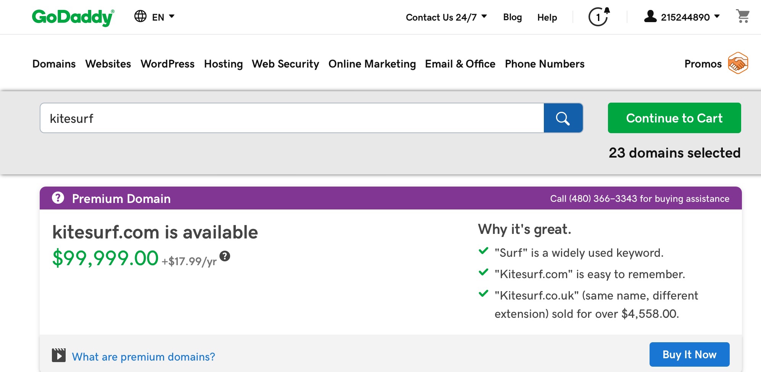Click the Buy It Now button
Image resolution: width=761 pixels, height=372 pixels.
tap(689, 354)
